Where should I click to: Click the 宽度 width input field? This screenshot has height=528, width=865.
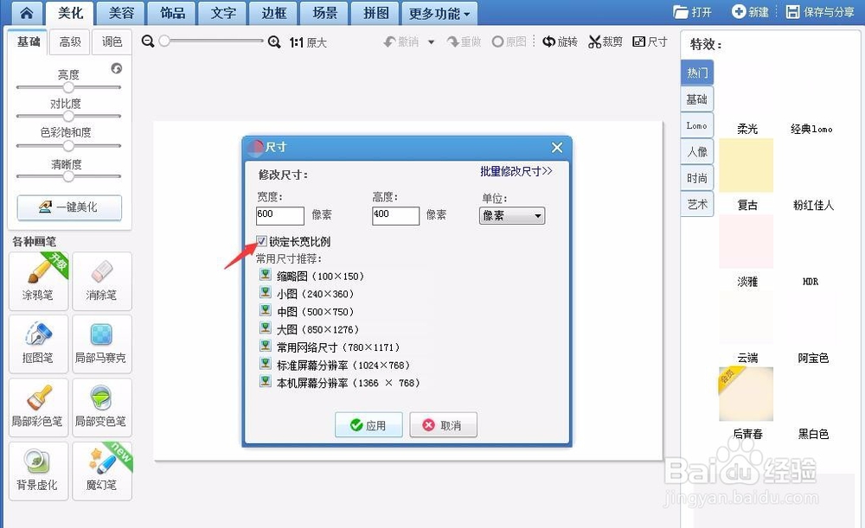click(x=279, y=215)
